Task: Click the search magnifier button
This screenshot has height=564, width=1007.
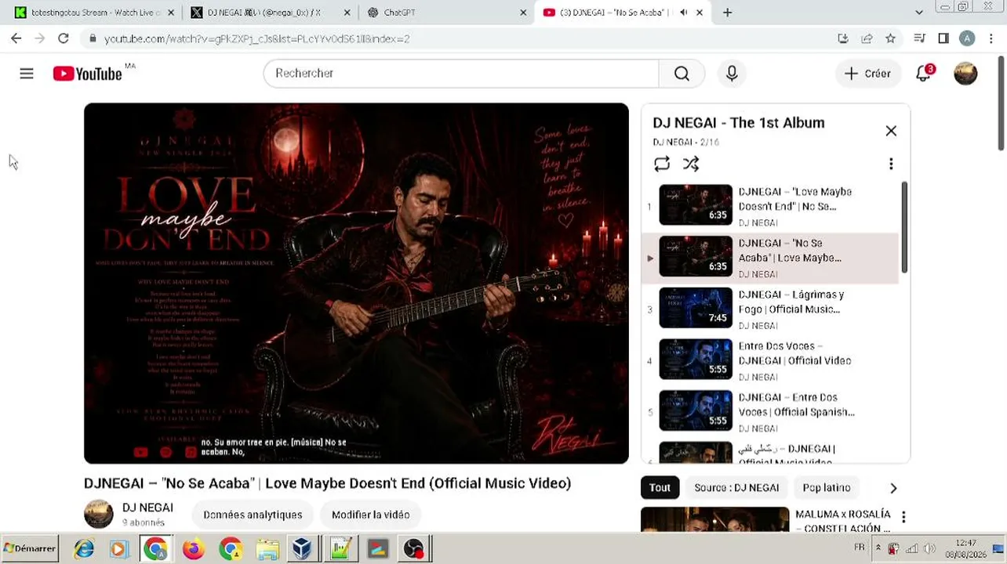Action: point(682,74)
